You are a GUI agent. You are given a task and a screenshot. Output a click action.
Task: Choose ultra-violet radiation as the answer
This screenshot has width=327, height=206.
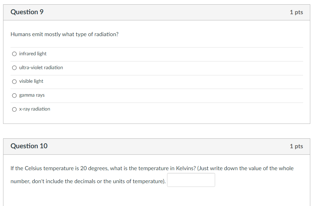tap(14, 68)
